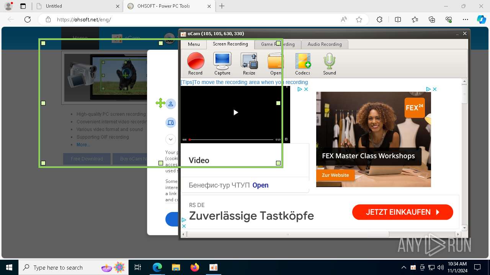Refresh the page in Edge
490x275 pixels.
pyautogui.click(x=28, y=19)
